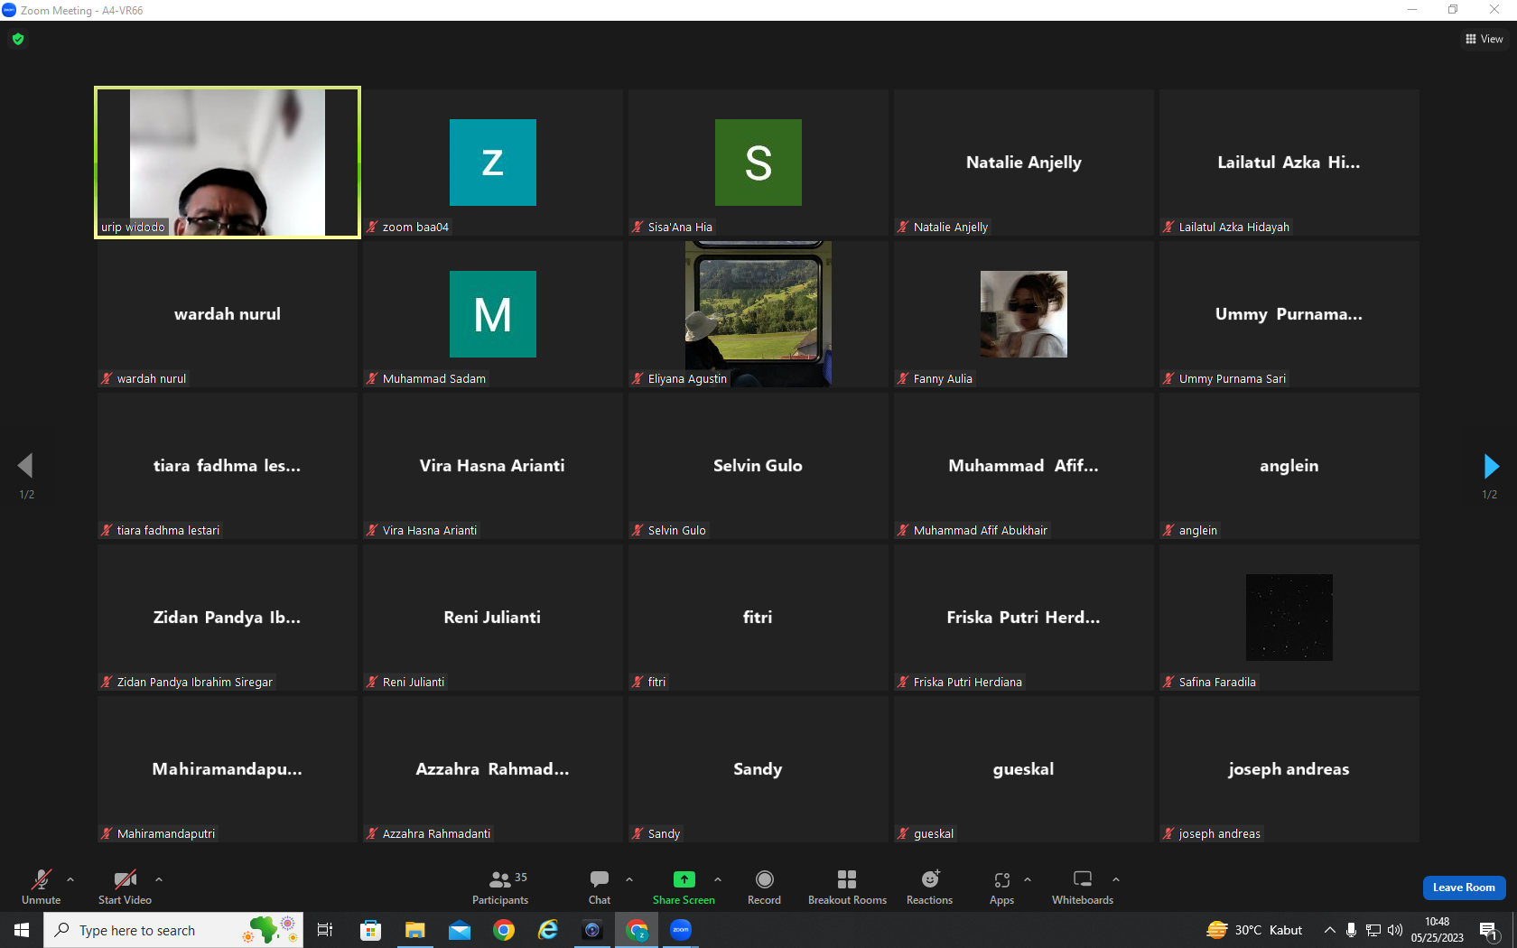Image resolution: width=1517 pixels, height=948 pixels.
Task: Open the Chat panel
Action: [600, 887]
